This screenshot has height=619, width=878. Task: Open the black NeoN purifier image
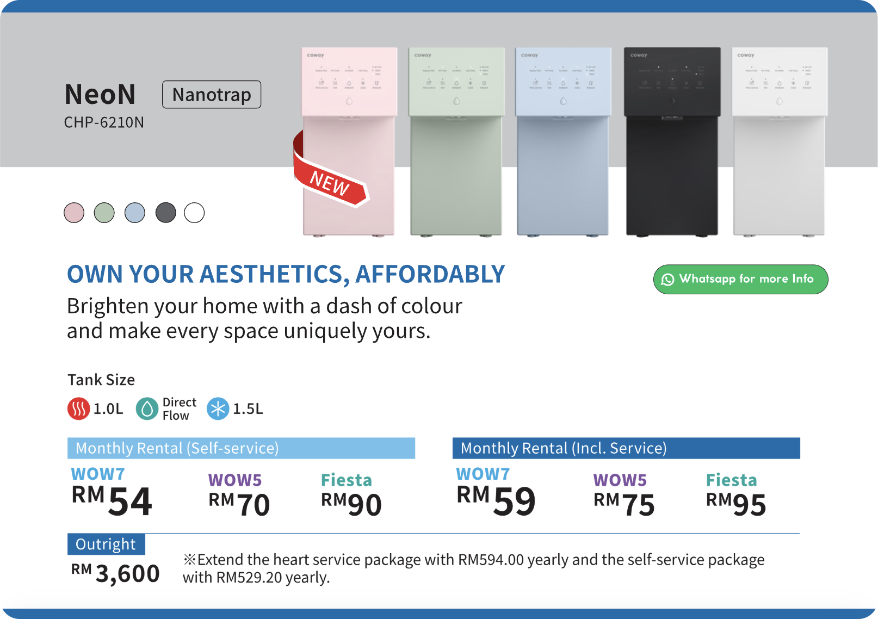[672, 141]
